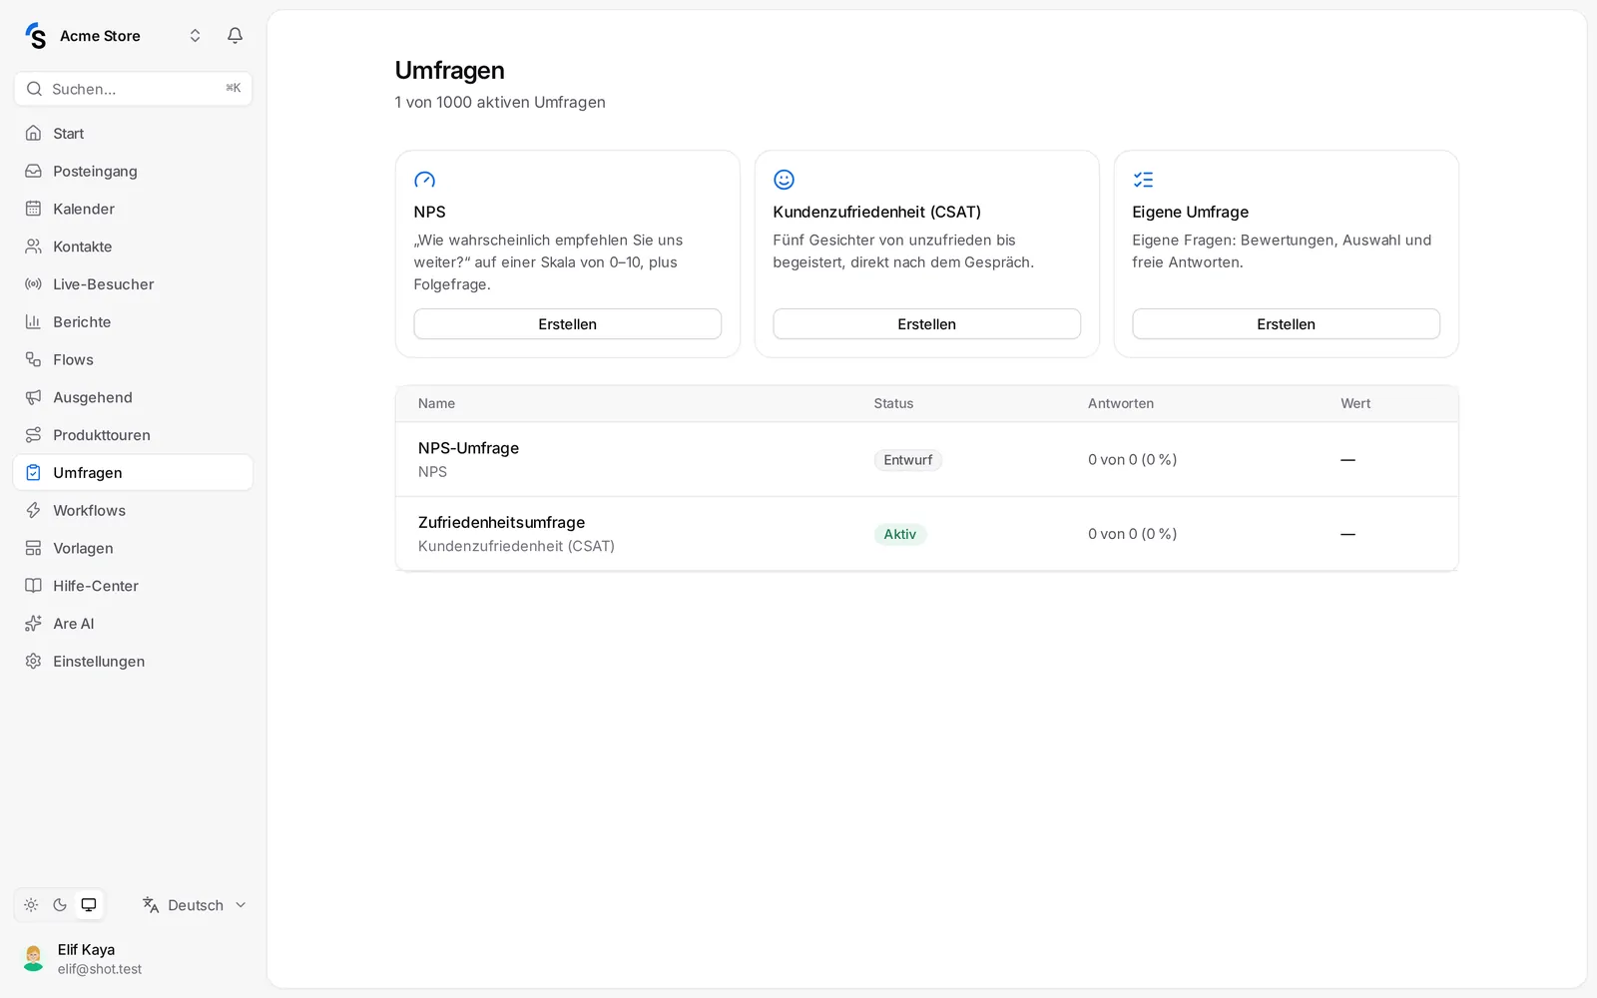The width and height of the screenshot is (1597, 998).
Task: Click the Produkttouren route icon
Action: click(x=33, y=435)
